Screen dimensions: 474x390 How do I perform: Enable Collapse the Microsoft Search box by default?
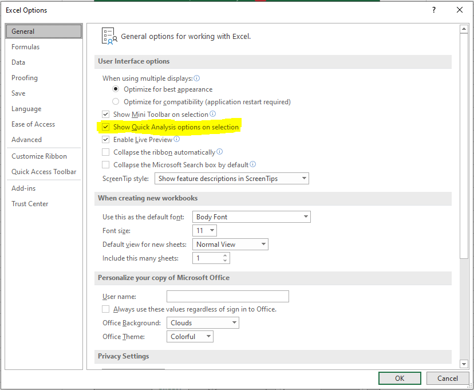click(x=105, y=165)
